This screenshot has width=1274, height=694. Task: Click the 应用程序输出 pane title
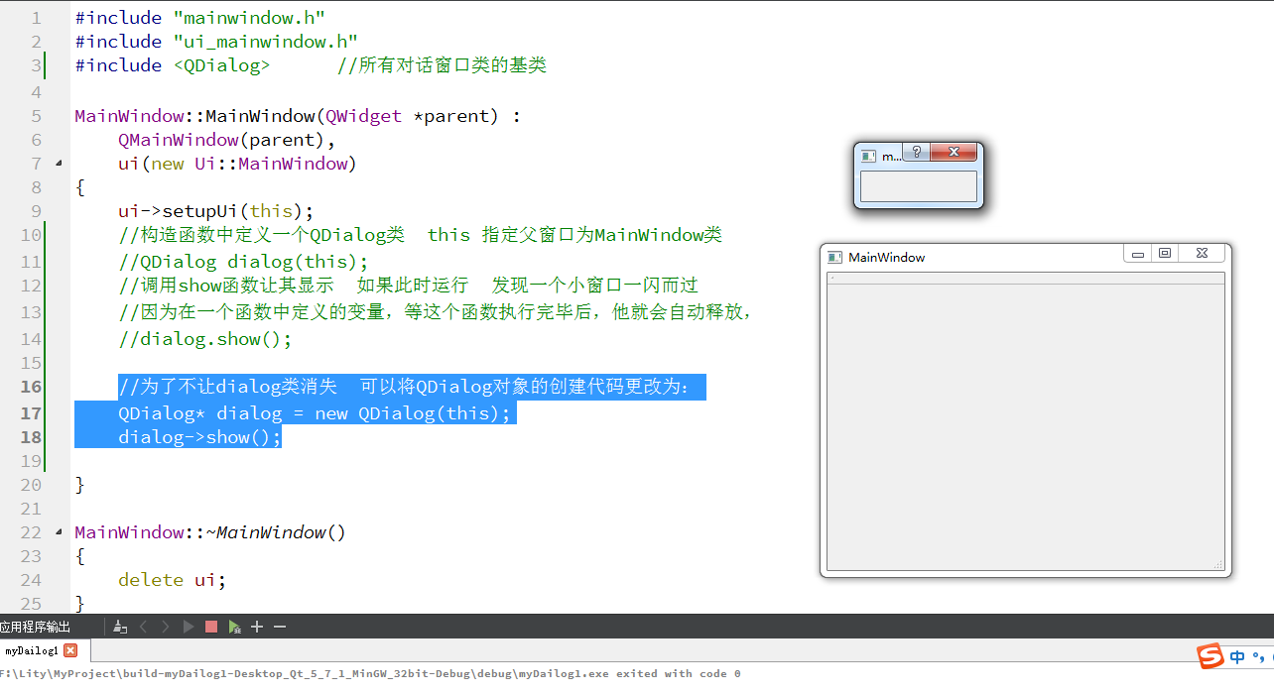tap(37, 627)
